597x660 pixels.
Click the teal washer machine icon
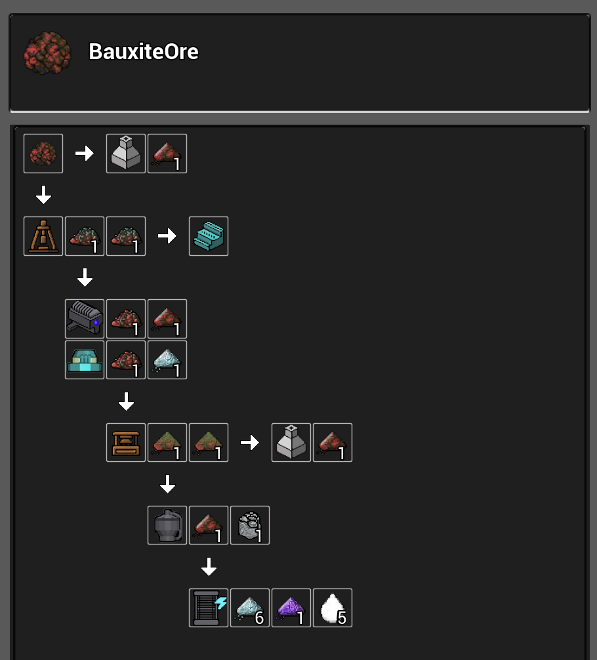click(x=85, y=360)
